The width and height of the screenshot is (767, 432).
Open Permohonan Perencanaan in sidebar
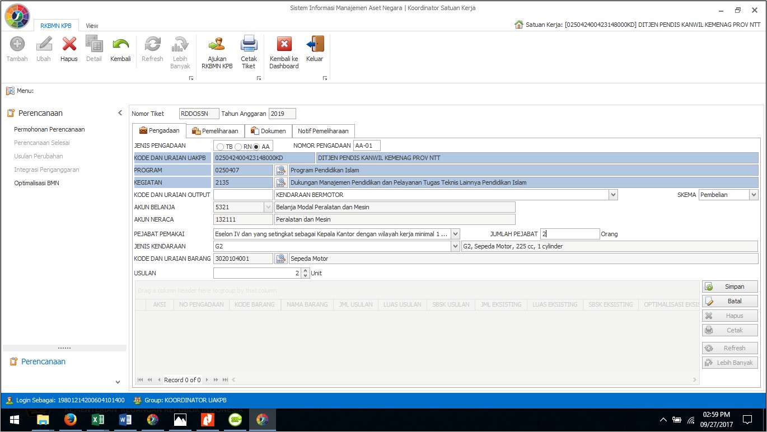[49, 129]
